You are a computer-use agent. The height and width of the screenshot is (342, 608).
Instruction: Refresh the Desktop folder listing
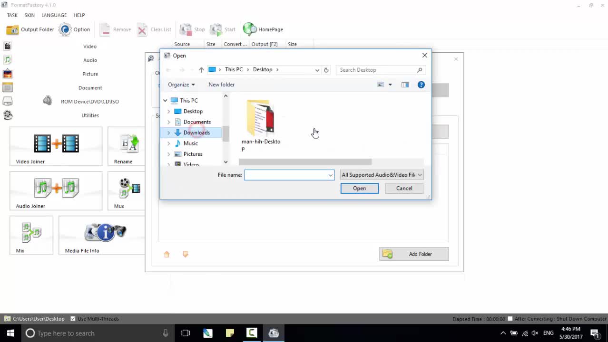coord(326,70)
